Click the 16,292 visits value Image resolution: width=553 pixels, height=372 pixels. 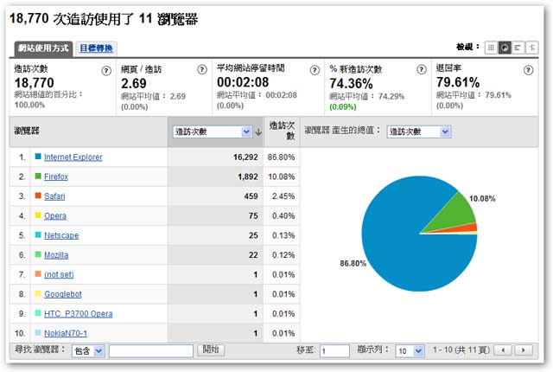tap(245, 157)
